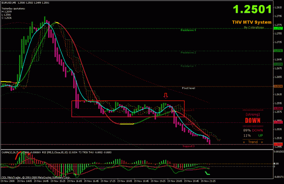This screenshot has height=184, width=284.
Task: Click the green 'UP' trend label
Action: [x=260, y=136]
